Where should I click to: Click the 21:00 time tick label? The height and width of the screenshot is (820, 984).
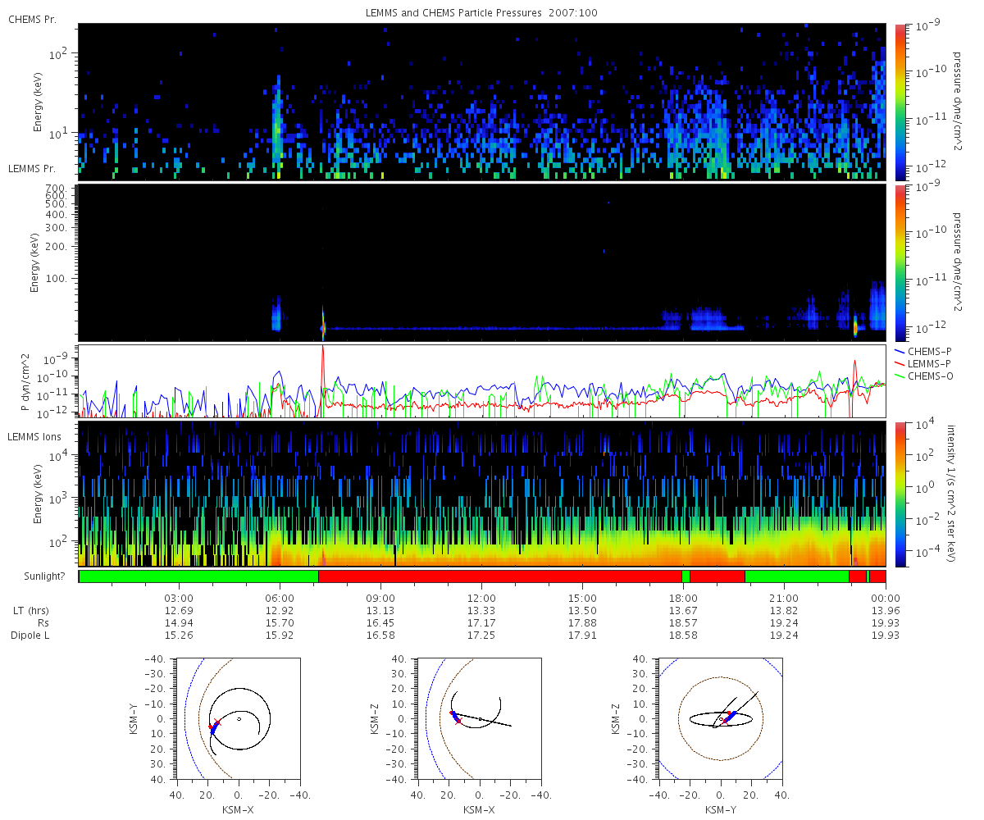(x=784, y=598)
